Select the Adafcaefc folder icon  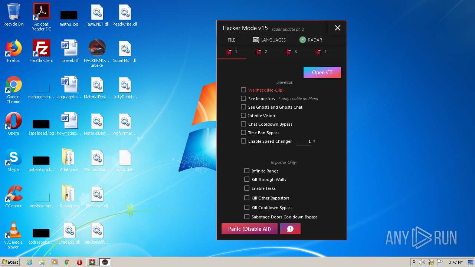(x=69, y=160)
